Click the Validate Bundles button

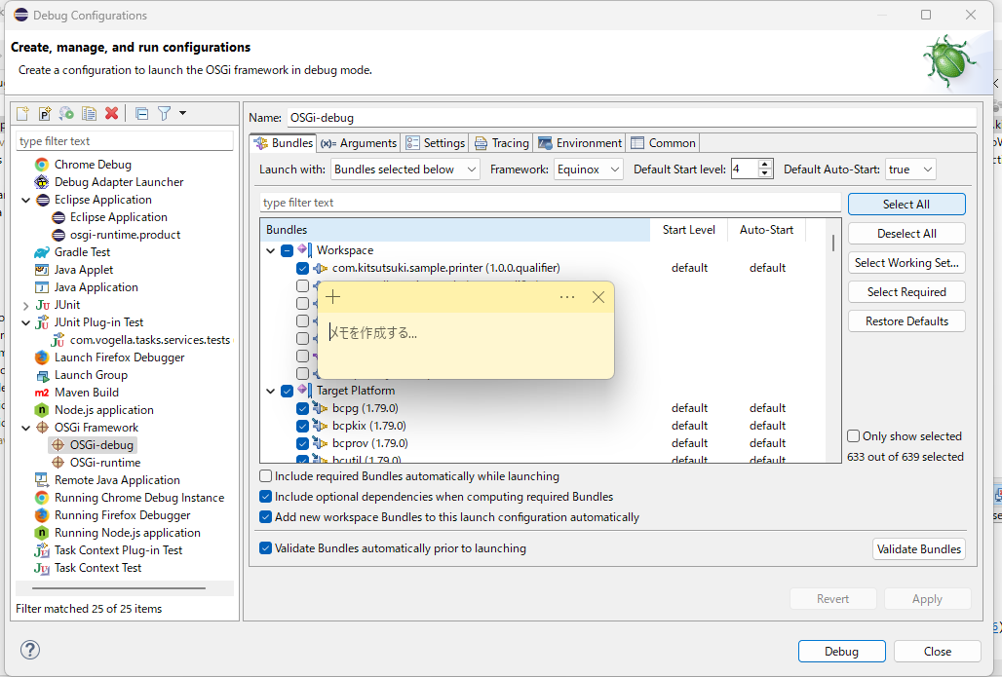coord(918,549)
